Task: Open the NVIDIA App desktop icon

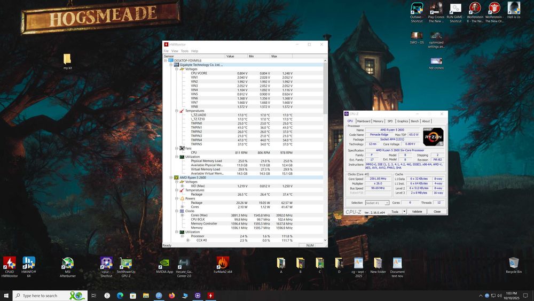Action: [x=164, y=263]
